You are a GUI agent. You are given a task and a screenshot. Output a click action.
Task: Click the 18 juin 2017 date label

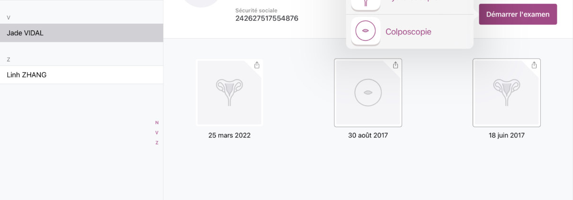(x=507, y=135)
